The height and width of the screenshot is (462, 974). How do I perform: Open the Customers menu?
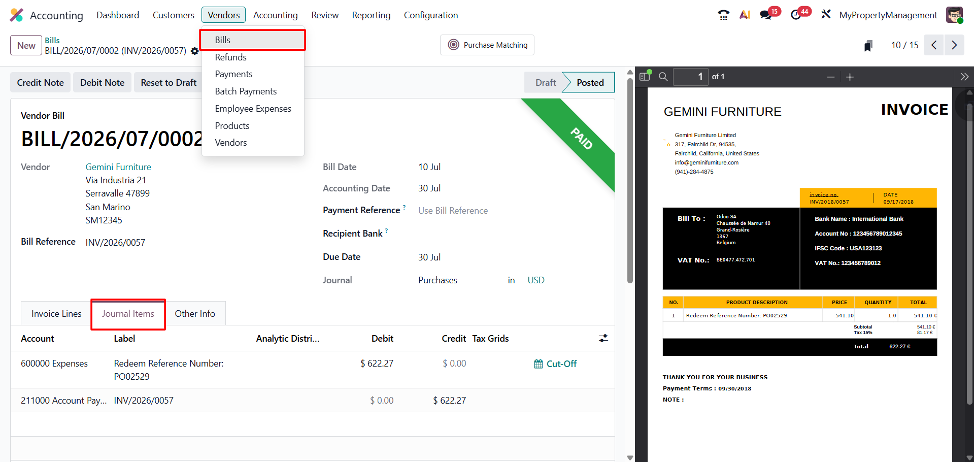(174, 15)
